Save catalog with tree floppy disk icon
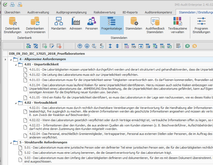The height and width of the screenshot is (165, 213). [127, 46]
